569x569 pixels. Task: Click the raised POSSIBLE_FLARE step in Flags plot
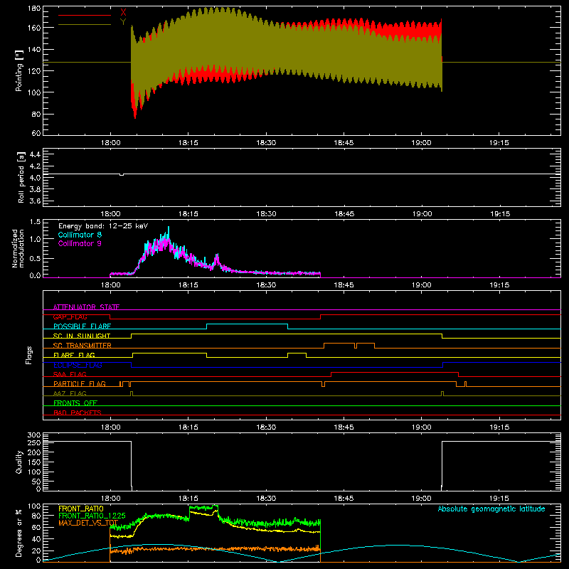247,324
